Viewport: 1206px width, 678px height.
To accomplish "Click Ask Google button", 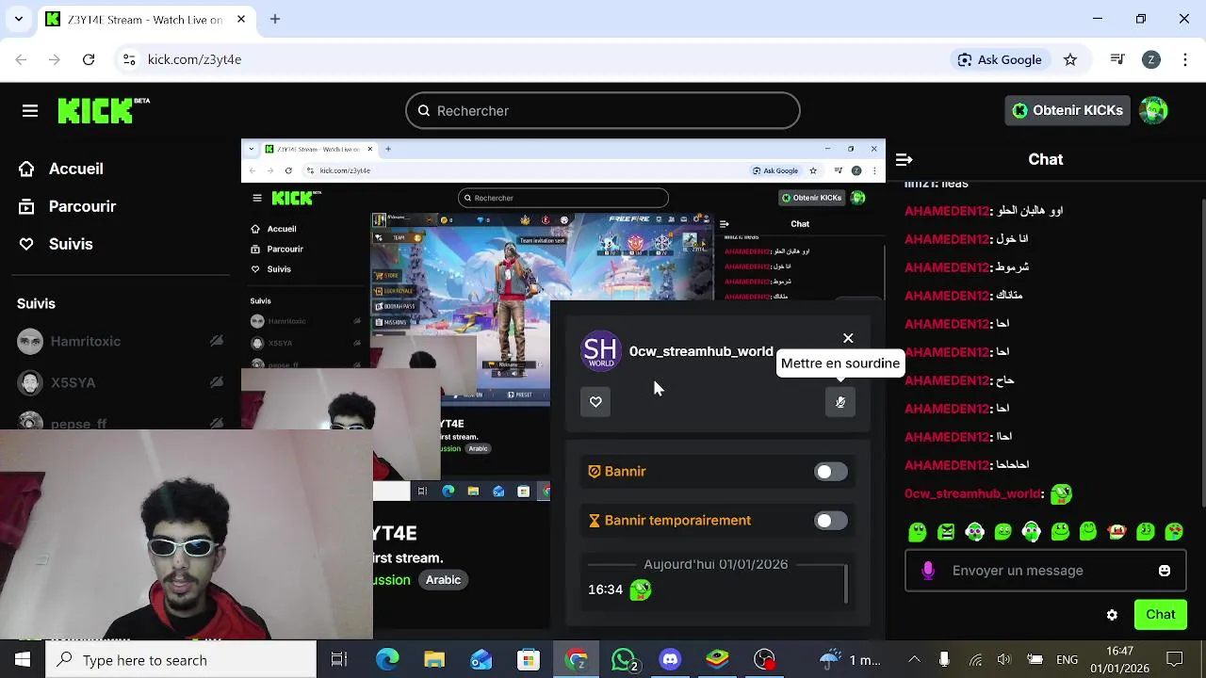I will tap(1000, 59).
